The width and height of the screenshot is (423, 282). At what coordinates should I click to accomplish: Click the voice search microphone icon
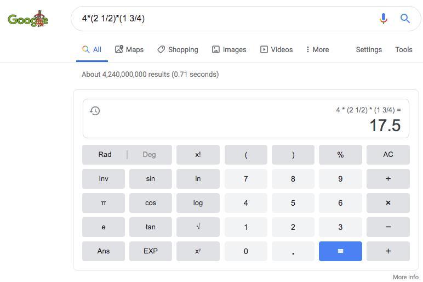tap(383, 19)
